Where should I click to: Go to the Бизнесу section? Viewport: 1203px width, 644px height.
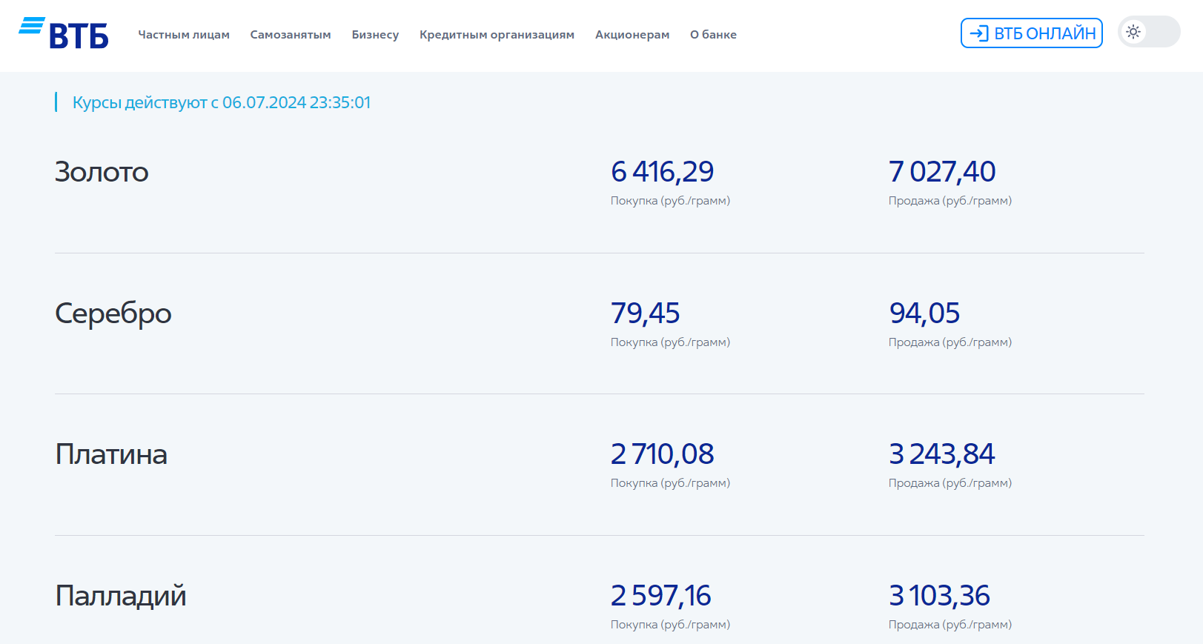point(375,35)
